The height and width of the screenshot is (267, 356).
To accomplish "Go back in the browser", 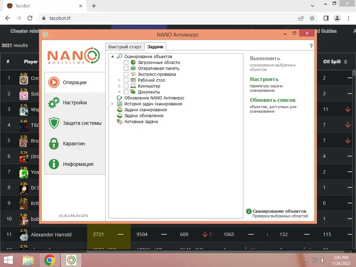I will point(8,18).
